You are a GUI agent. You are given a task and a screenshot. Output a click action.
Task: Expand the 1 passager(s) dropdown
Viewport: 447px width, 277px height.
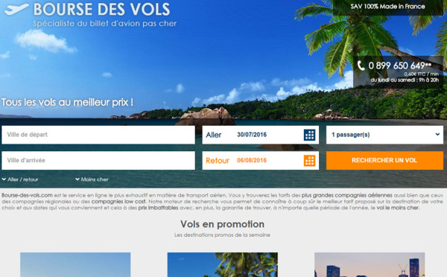coord(384,135)
